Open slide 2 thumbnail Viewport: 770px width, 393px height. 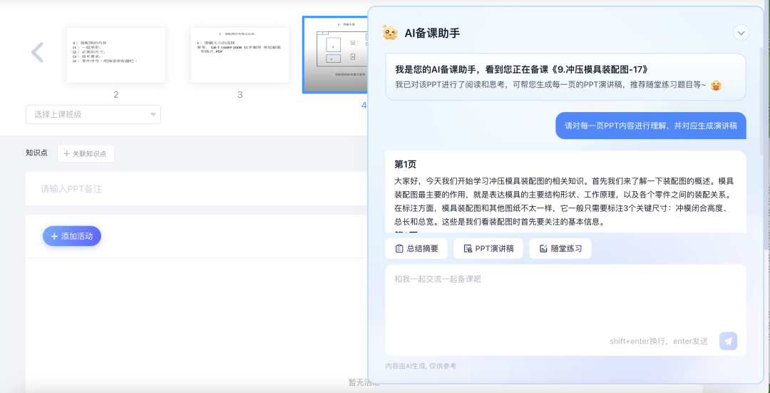click(116, 55)
